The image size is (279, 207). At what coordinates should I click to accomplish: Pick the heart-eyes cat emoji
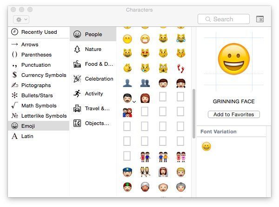click(145, 53)
